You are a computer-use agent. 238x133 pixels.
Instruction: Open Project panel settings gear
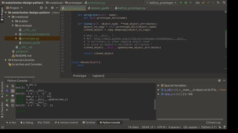click(52, 8)
